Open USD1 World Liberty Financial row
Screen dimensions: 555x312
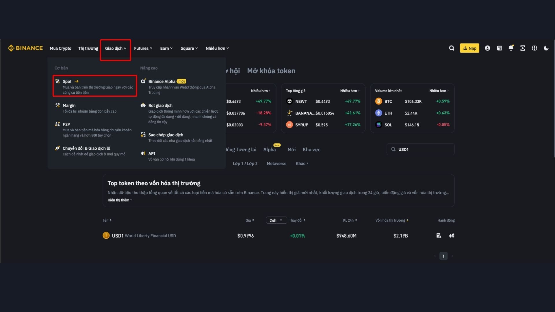click(279, 236)
